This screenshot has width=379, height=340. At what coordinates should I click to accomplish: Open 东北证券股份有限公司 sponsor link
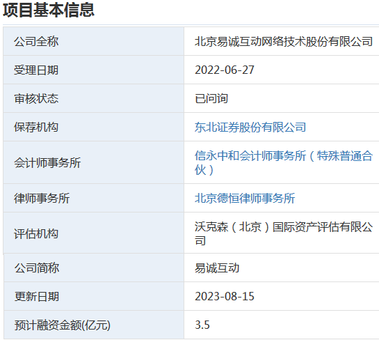click(x=250, y=127)
